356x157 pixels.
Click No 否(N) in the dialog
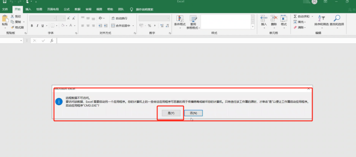[x=193, y=113]
